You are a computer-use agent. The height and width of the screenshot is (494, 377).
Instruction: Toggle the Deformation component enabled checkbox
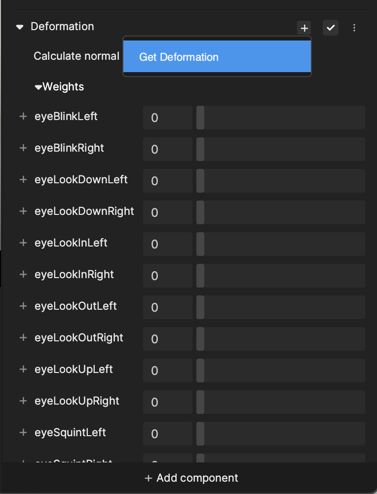coord(331,28)
